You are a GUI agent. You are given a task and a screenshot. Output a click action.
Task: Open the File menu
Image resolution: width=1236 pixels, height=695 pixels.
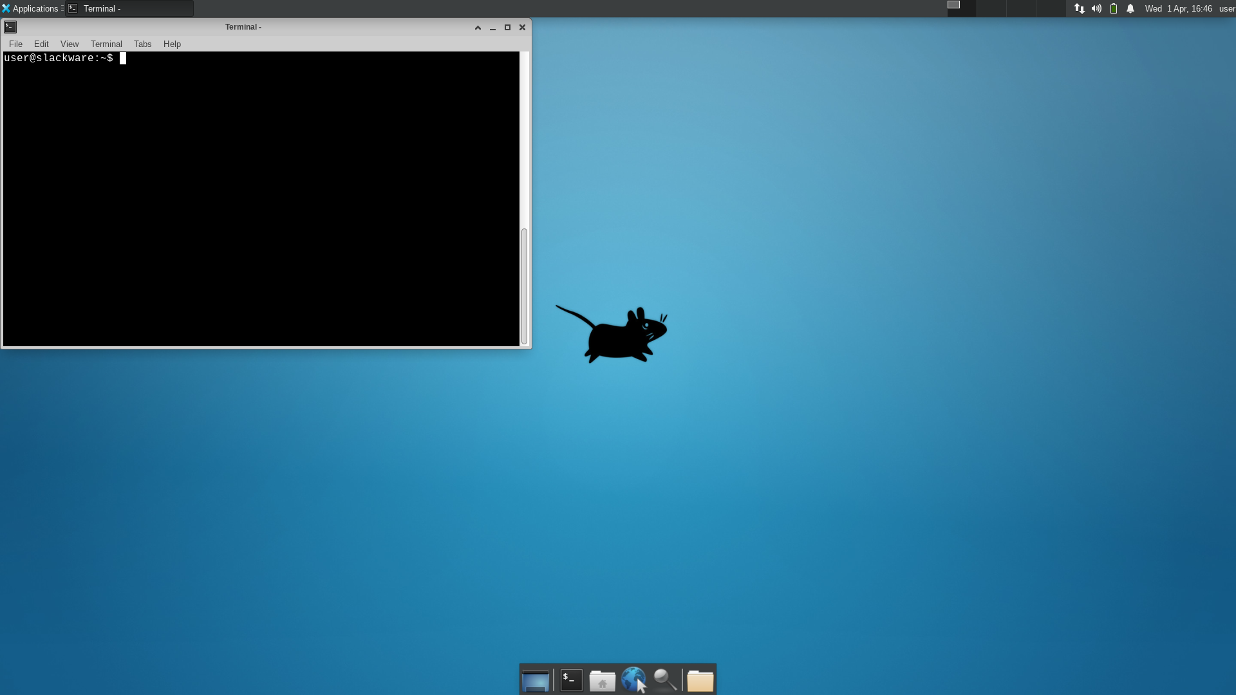coord(15,44)
